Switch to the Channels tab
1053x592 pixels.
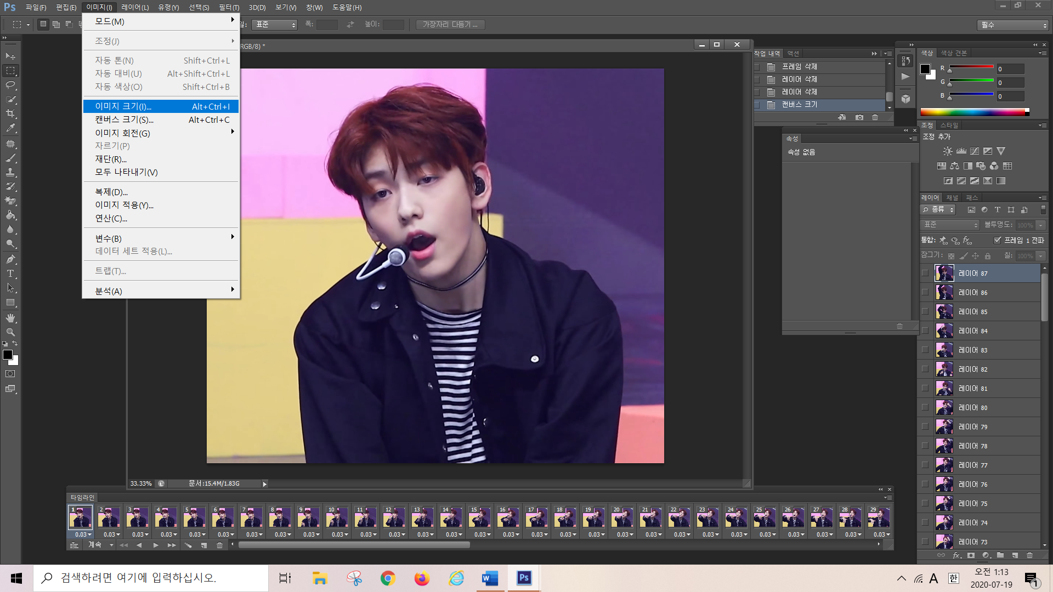(x=952, y=198)
